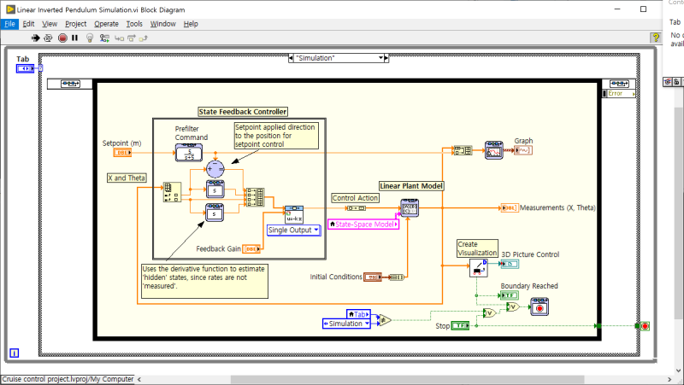Select the Initial Conditions terminal
Viewport: 684px width, 385px height.
(373, 277)
